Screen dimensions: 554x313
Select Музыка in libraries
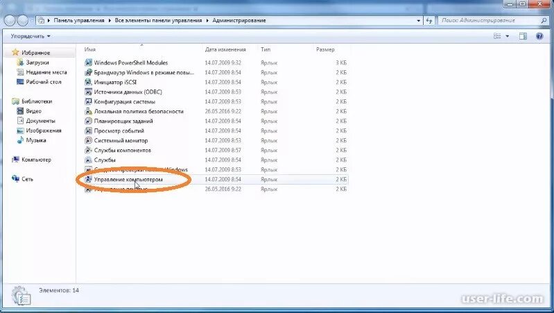point(36,140)
